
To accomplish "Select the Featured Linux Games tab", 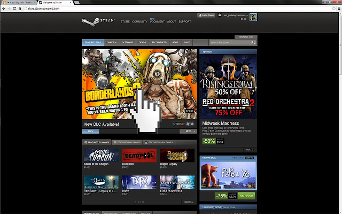I will (159, 142).
